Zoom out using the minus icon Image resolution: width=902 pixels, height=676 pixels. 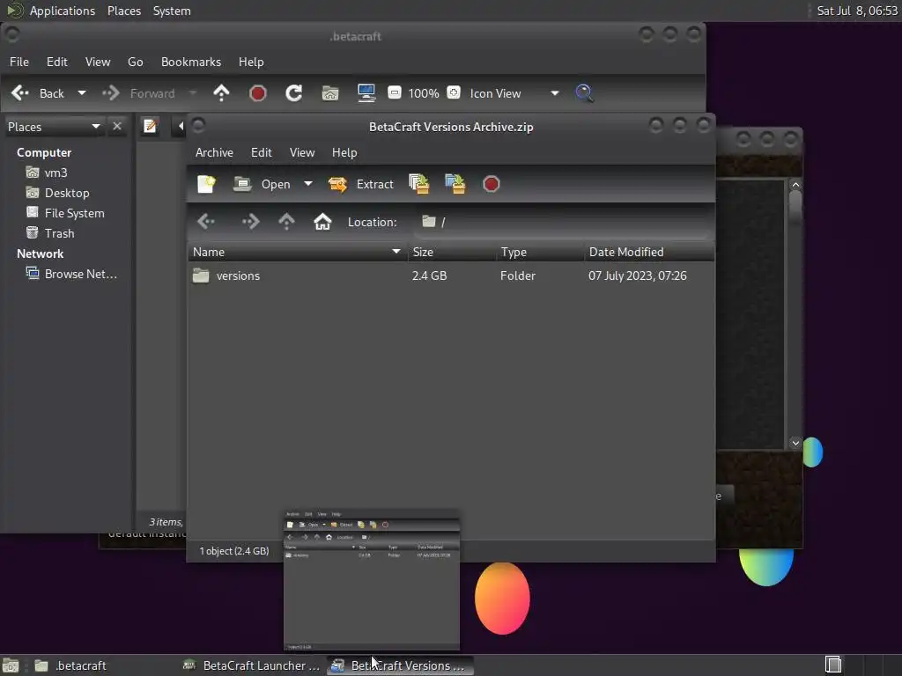click(394, 92)
